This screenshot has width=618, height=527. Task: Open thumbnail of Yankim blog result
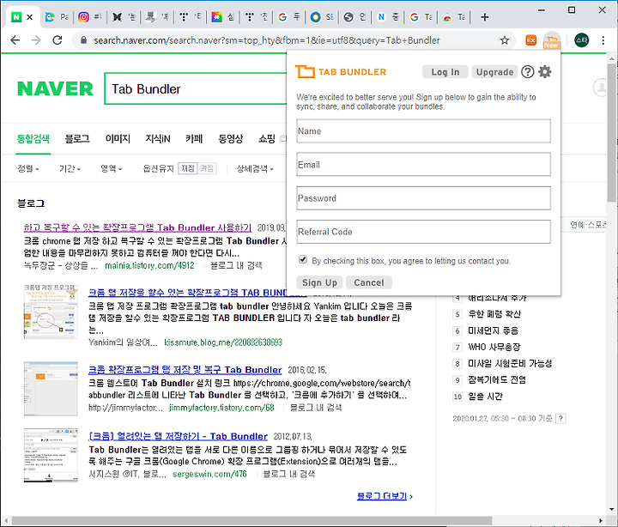click(x=51, y=312)
